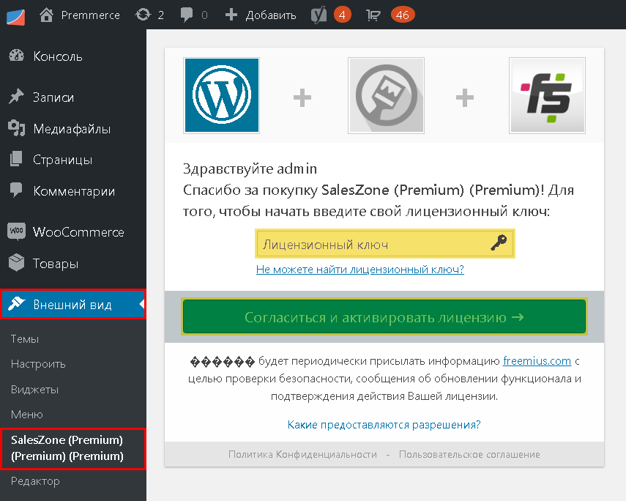
Task: Click the Woo icon next to WooCommerce
Action: pyautogui.click(x=16, y=231)
